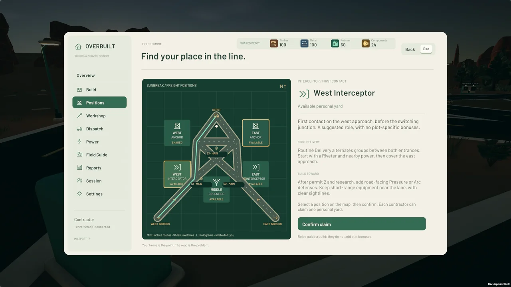Click the Session people icon
This screenshot has height=287, width=511.
click(x=79, y=181)
